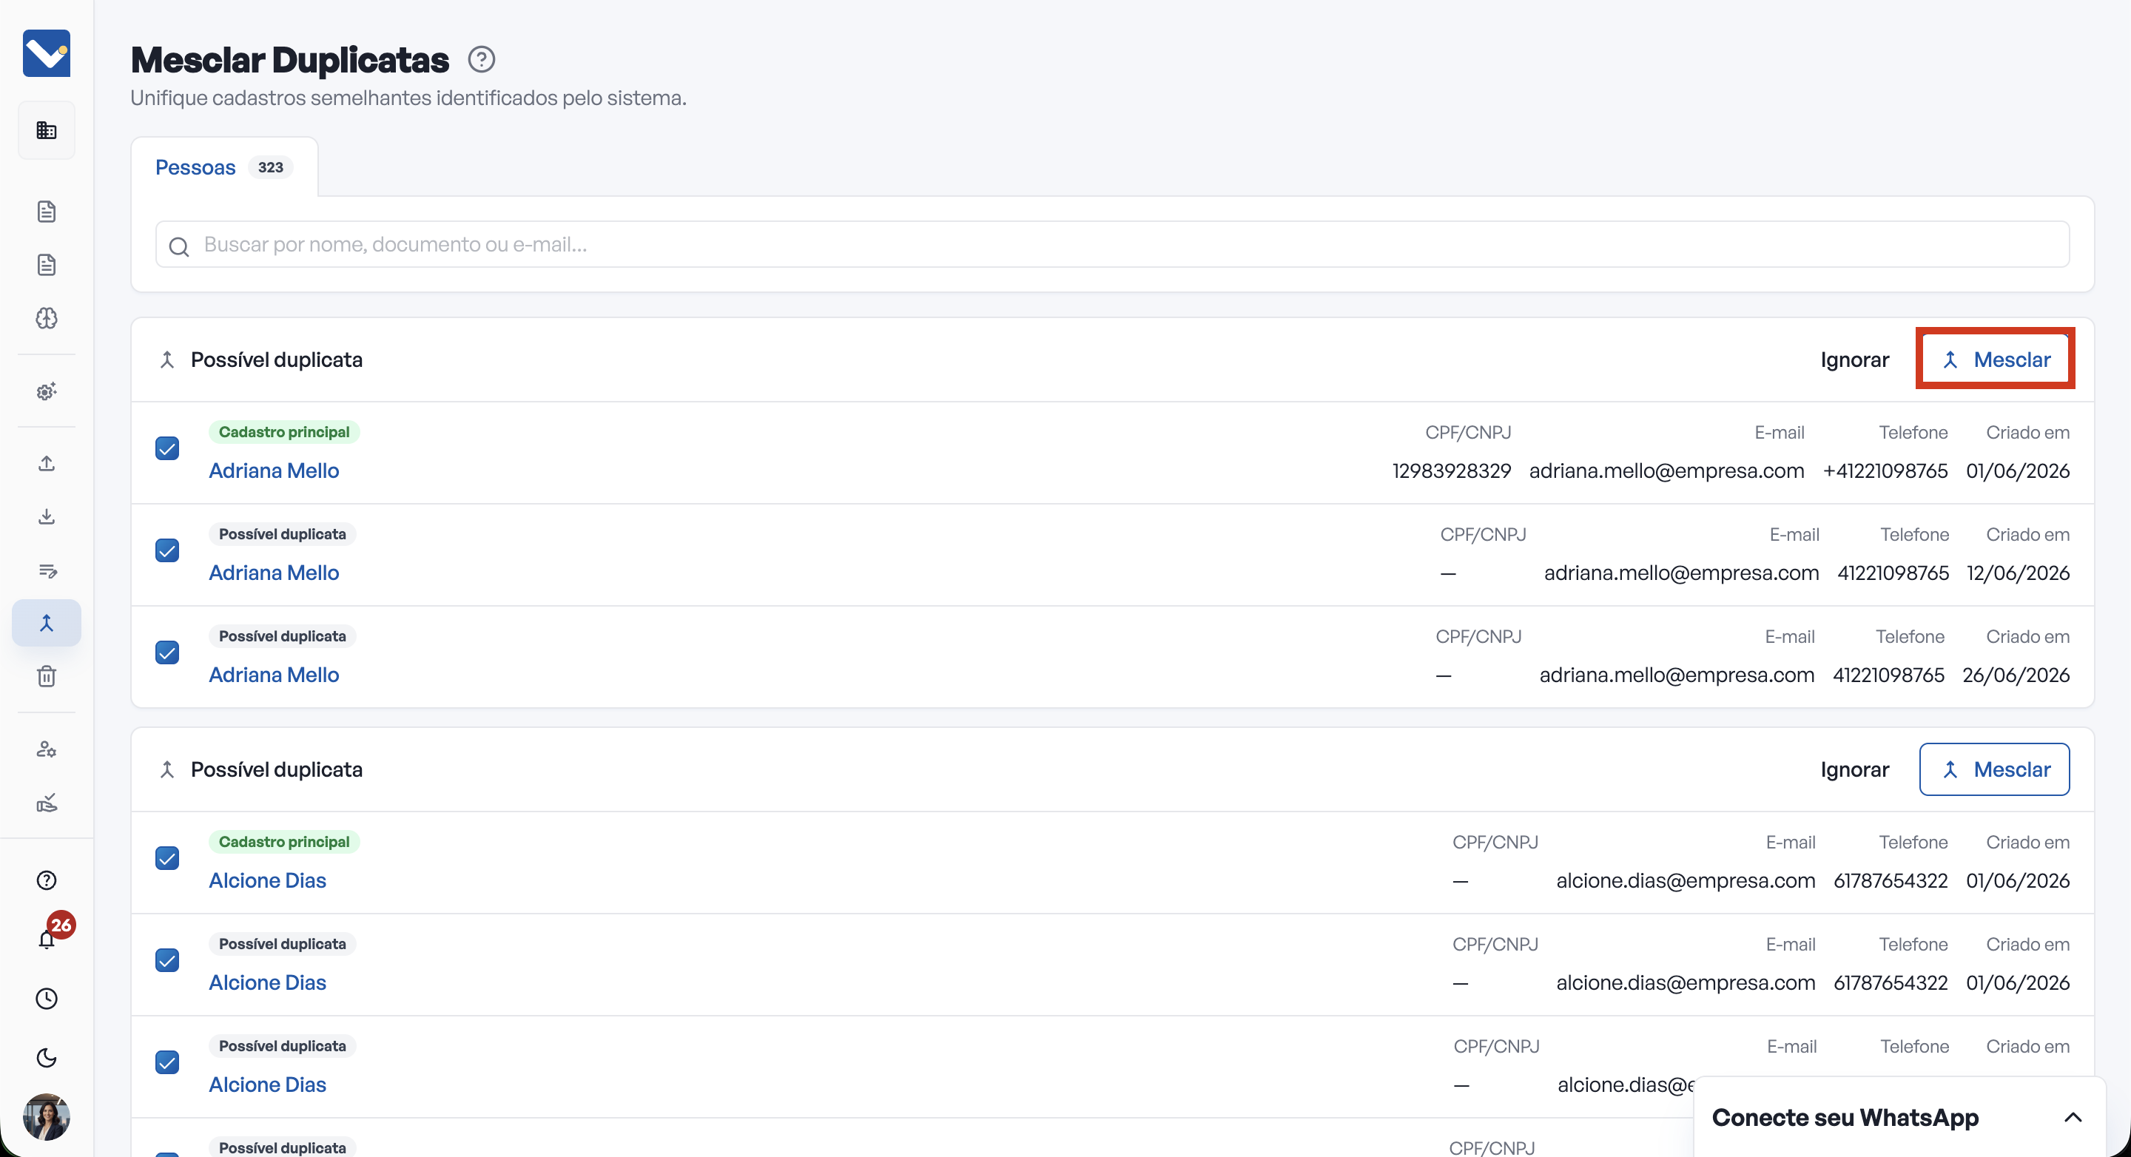The height and width of the screenshot is (1157, 2131).
Task: Open the notifications bell showing 26
Action: pyautogui.click(x=47, y=939)
